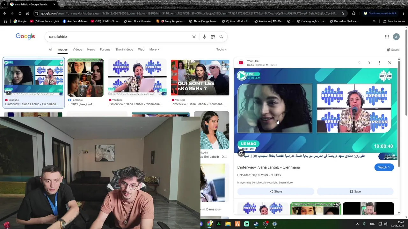408x229 pixels.
Task: Open the QUI SONT LES KAREN thumbnail
Action: [200, 78]
